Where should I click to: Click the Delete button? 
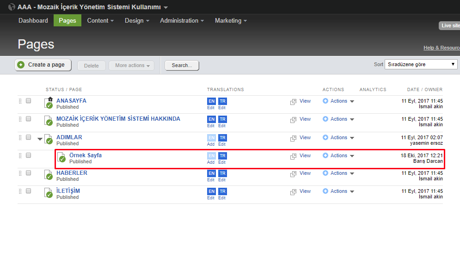(91, 66)
